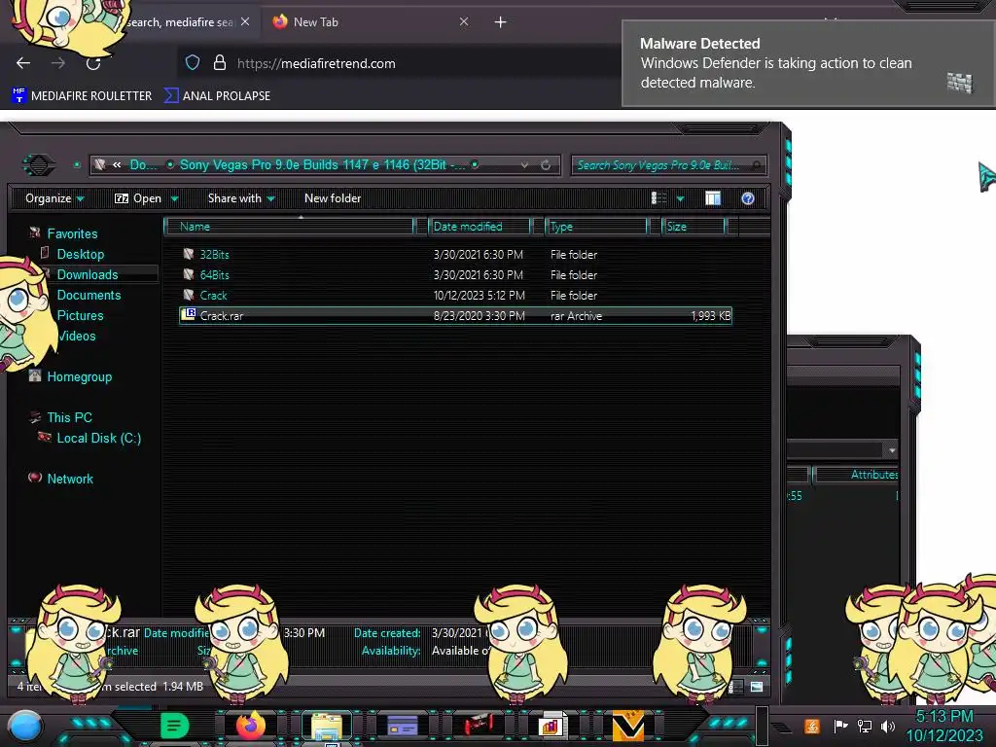Open the orange V application on taskbar
Image resolution: width=996 pixels, height=747 pixels.
point(627,726)
